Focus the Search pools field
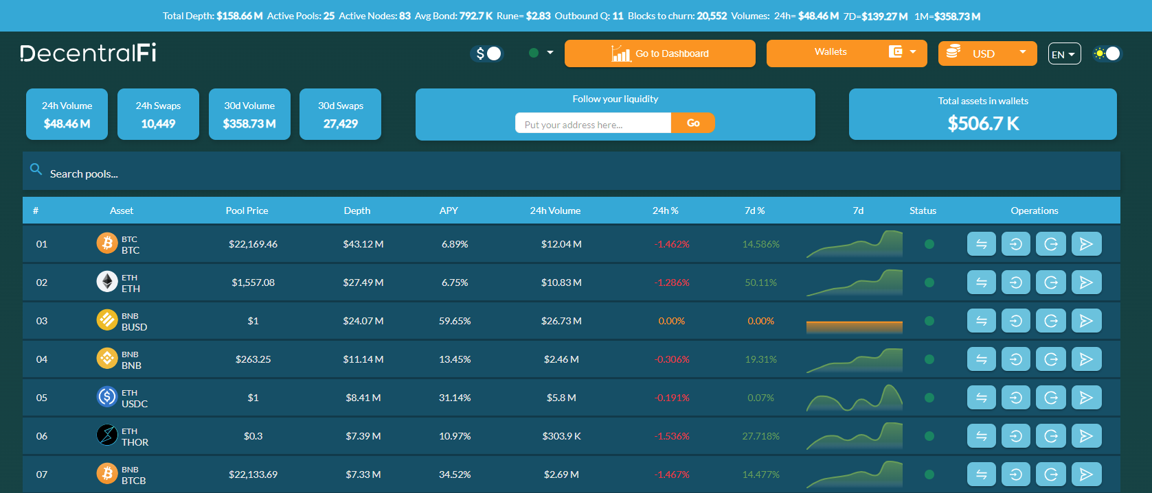 coord(572,171)
